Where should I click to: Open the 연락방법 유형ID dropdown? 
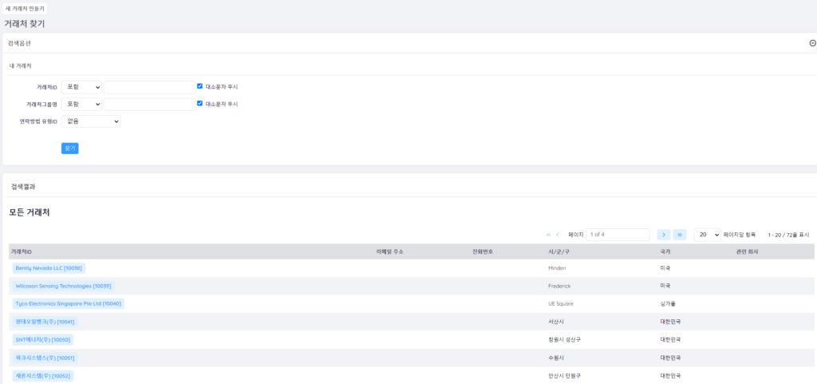tap(90, 121)
